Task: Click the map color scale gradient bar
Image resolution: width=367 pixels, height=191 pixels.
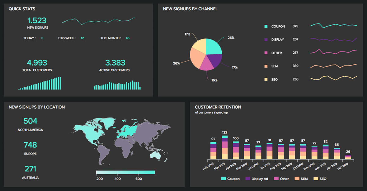Action: [x=125, y=172]
